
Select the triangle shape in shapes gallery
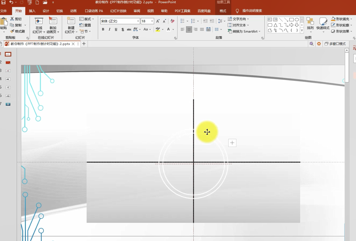(x=275, y=25)
